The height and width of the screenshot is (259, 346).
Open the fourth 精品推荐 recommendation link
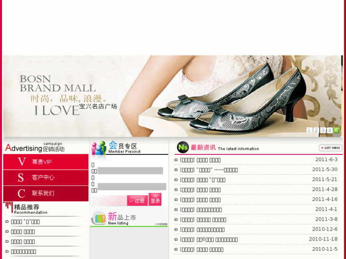click(x=23, y=251)
